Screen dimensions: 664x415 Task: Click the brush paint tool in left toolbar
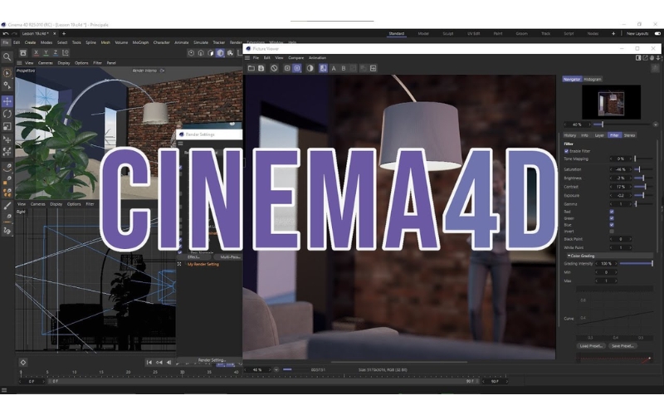(7, 205)
